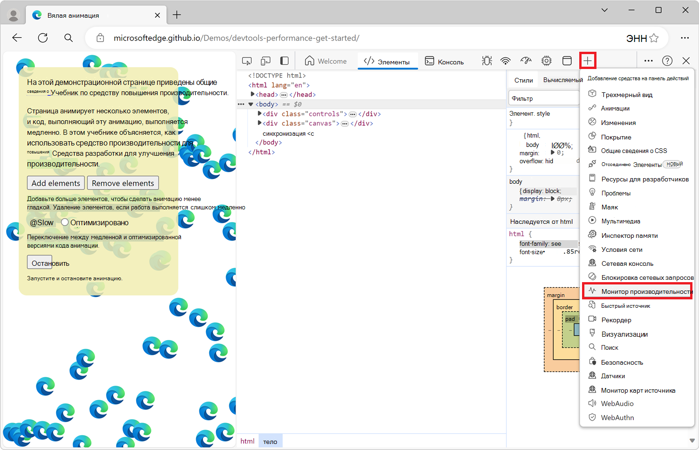
Task: Select Монитор производительности menu item
Action: 637,291
